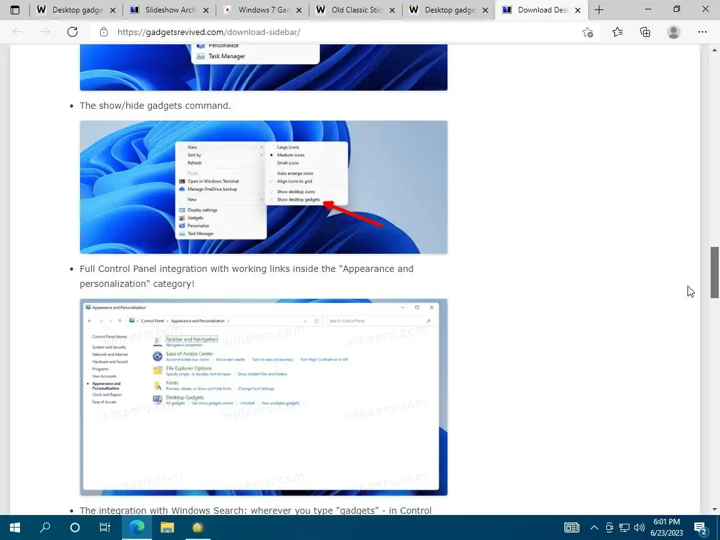
Task: Click "The integration with Windows Search" line
Action: coord(255,510)
